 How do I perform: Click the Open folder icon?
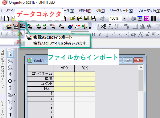73,18
